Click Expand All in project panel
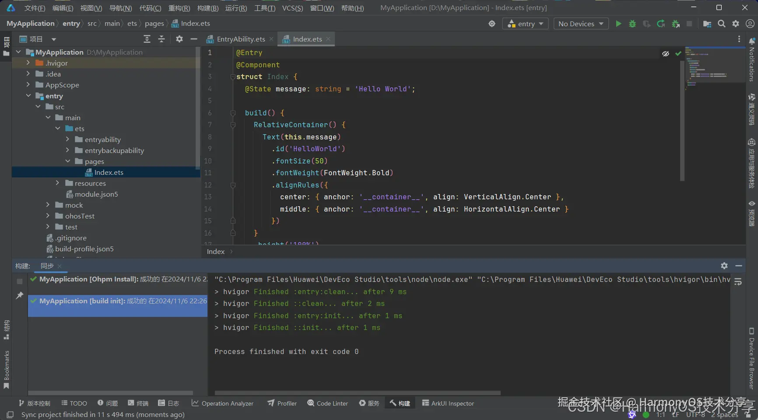This screenshot has width=758, height=420. (x=147, y=39)
